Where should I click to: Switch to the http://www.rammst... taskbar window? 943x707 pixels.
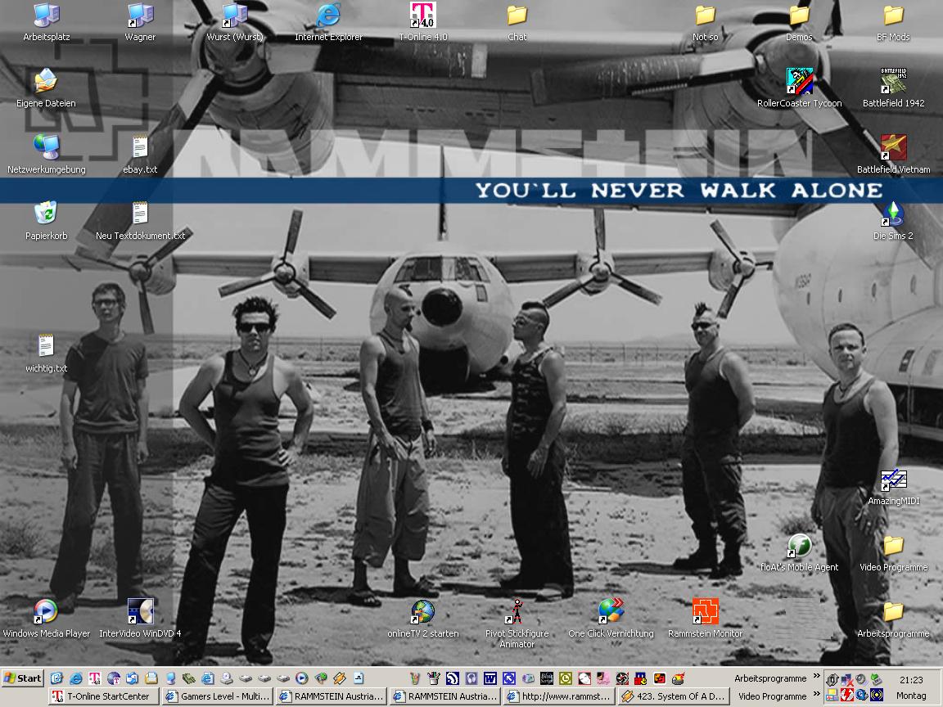(x=559, y=696)
